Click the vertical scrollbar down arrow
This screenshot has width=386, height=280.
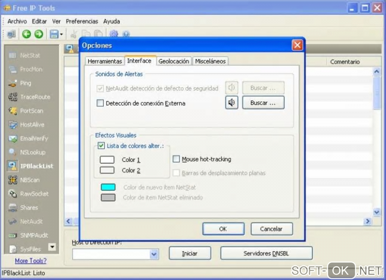click(x=377, y=212)
